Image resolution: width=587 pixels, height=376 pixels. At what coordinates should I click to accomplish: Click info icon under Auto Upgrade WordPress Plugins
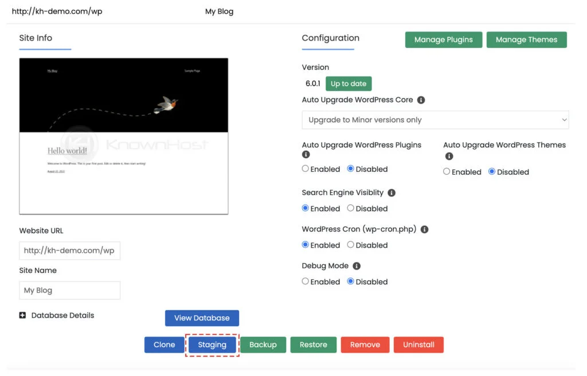306,154
